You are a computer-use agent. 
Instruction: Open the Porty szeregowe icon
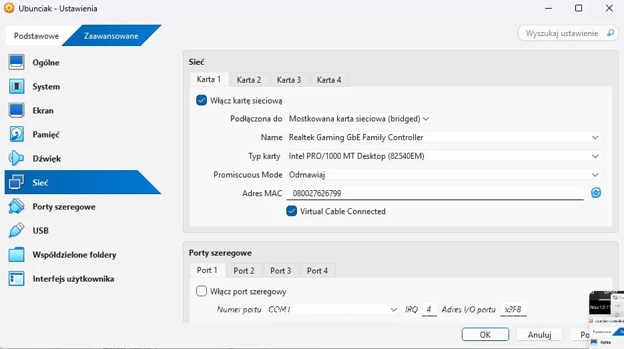tap(16, 206)
